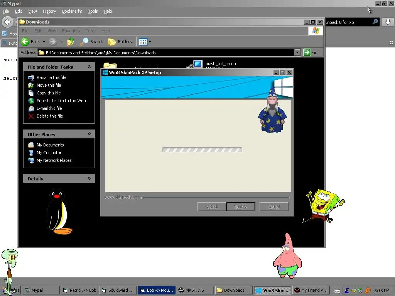Image resolution: width=395 pixels, height=296 pixels.
Task: Expand the Address bar history dropdown
Action: [x=297, y=52]
